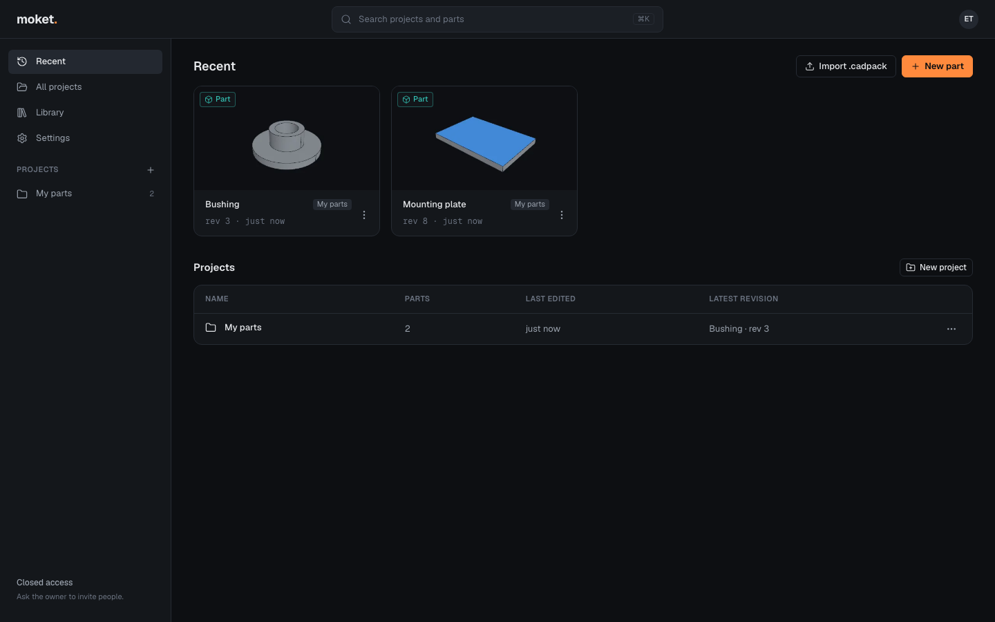Screen dimensions: 995x622
Task: Select the Recent sidebar item
Action: coord(86,62)
